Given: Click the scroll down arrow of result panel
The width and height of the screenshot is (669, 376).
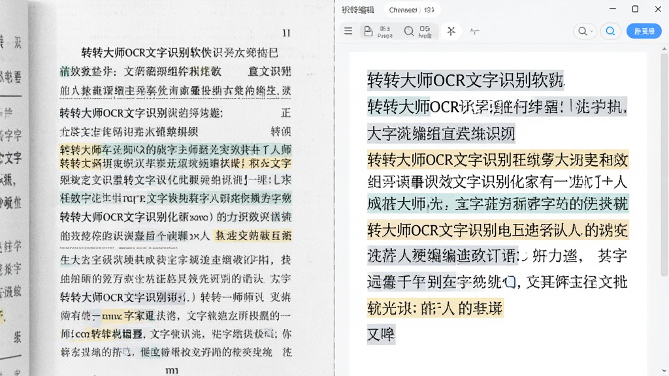Looking at the screenshot, I should pos(664,371).
